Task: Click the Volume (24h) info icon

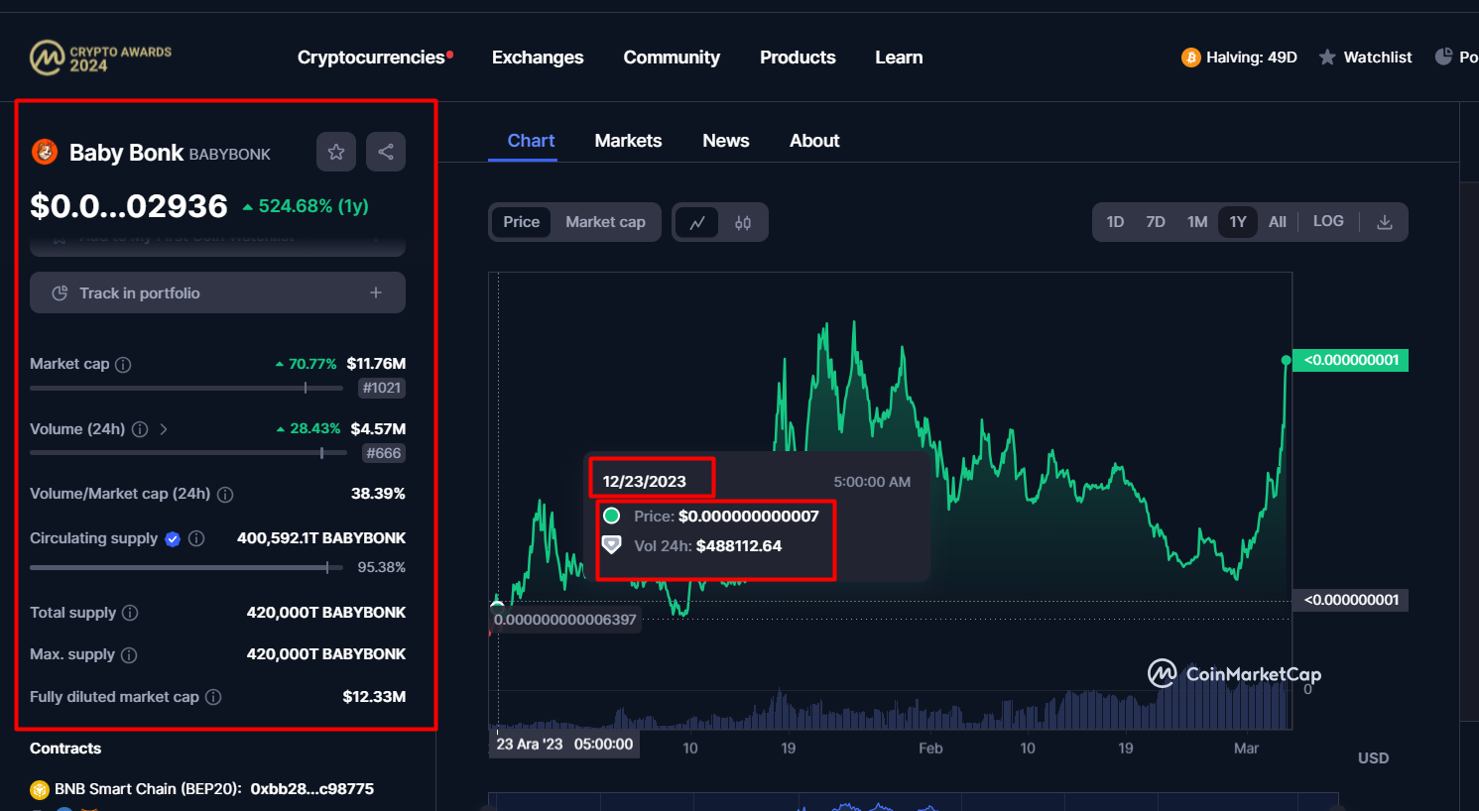Action: click(x=140, y=429)
